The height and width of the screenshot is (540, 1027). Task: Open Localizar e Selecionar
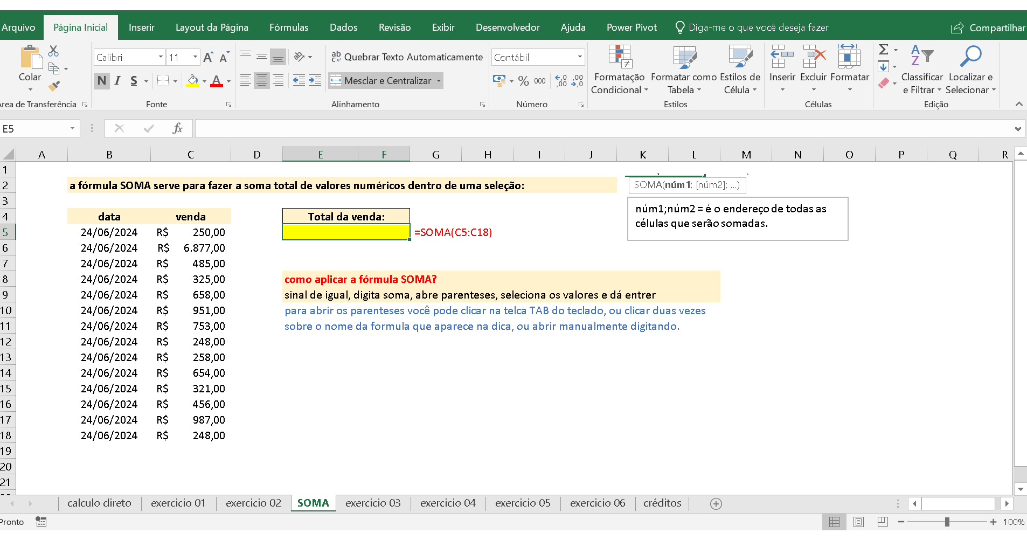click(x=970, y=70)
